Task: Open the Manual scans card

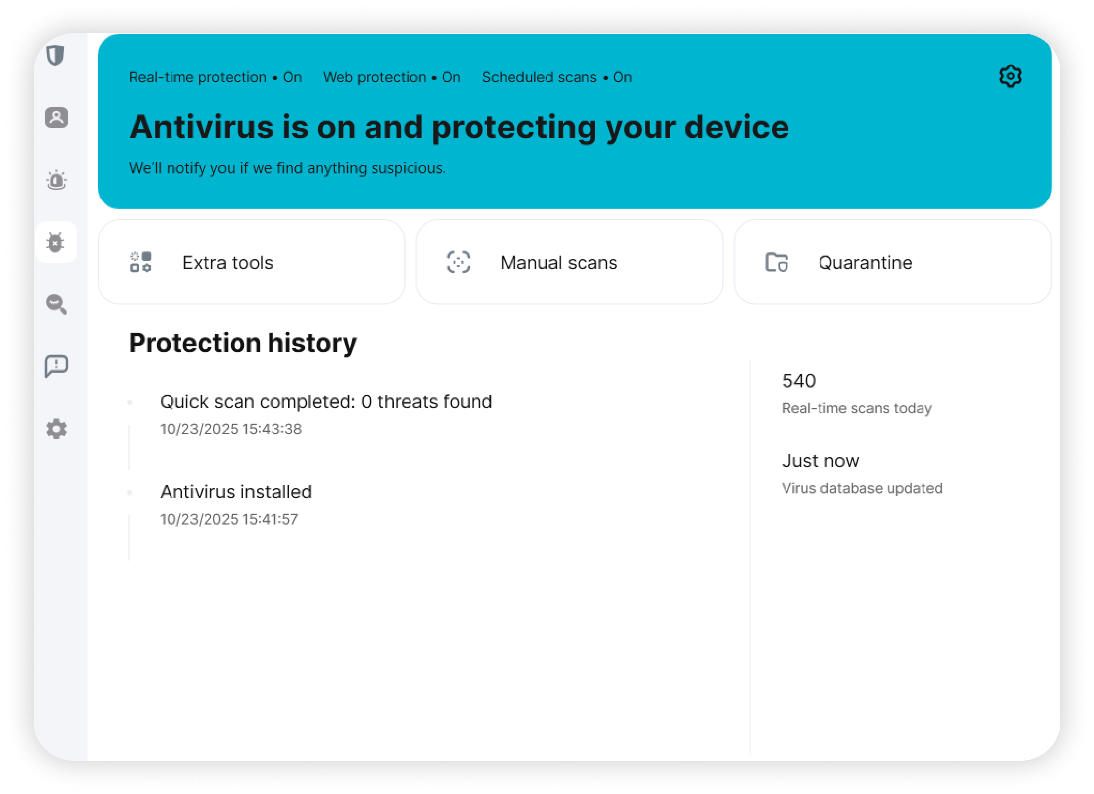Action: (569, 262)
